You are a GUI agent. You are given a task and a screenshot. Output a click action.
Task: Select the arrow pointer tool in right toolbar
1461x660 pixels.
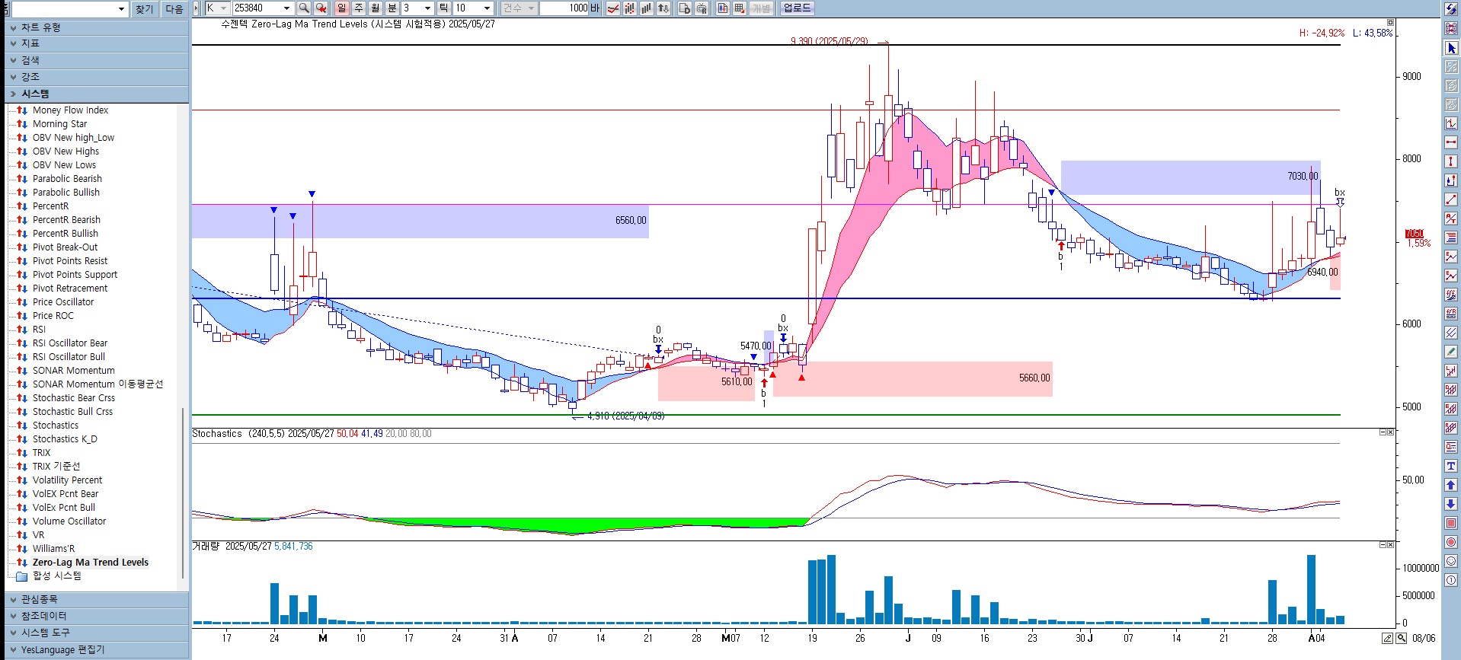click(1451, 48)
